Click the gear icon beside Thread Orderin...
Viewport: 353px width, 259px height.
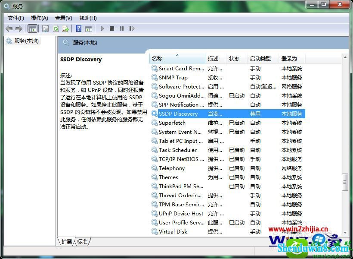(x=155, y=195)
